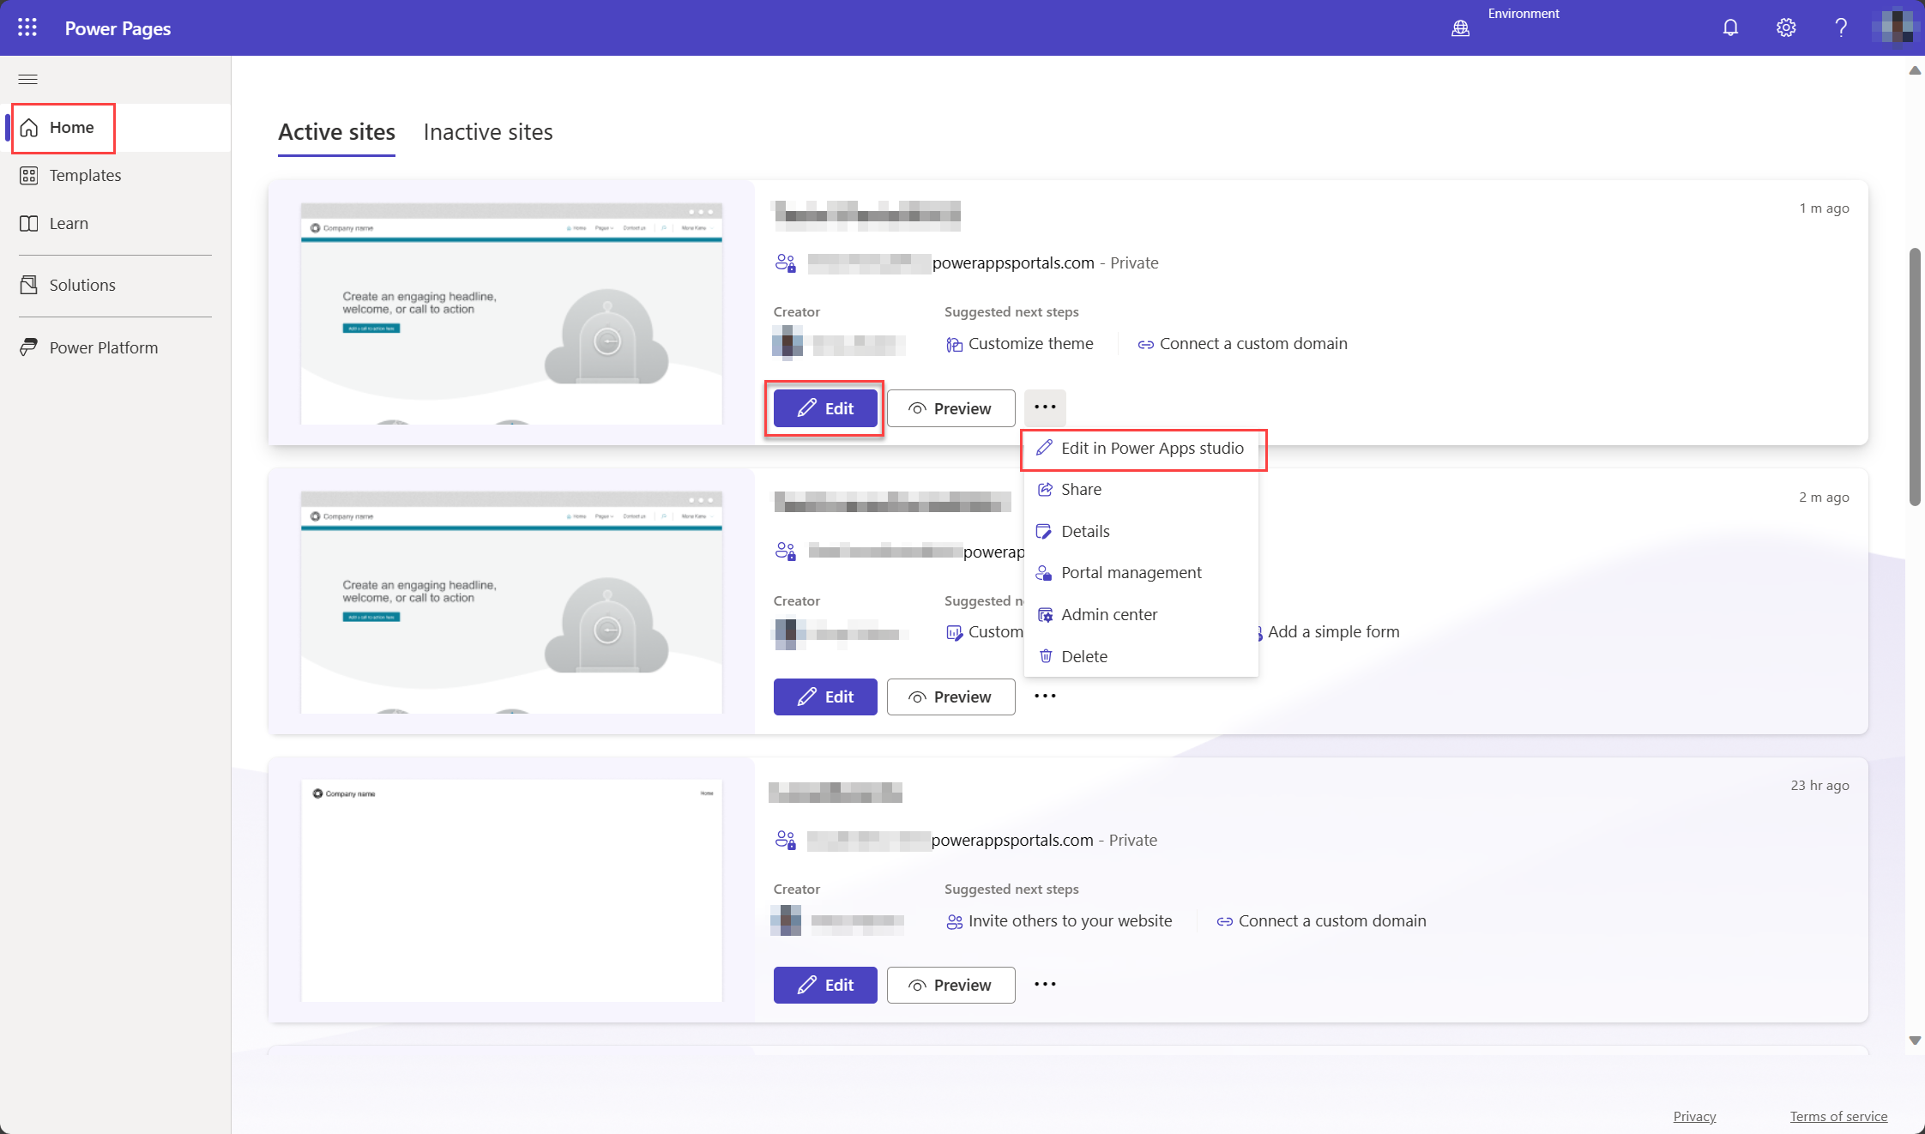This screenshot has width=1925, height=1134.
Task: Click the Share option in dropdown menu
Action: pos(1080,489)
